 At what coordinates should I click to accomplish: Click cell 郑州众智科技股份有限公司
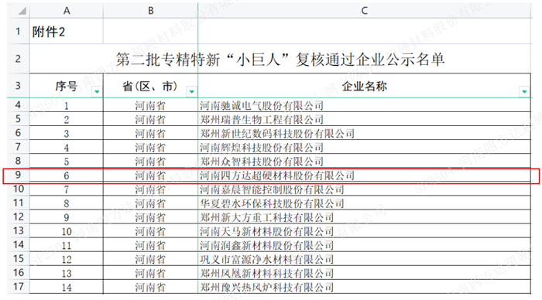point(365,162)
